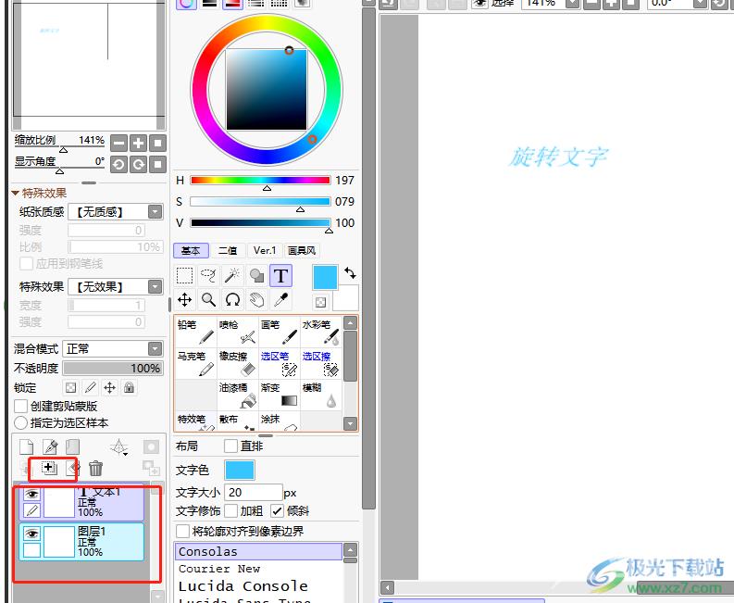The image size is (734, 603).
Task: Collapse the 特殊效果 section triangle
Action: tap(16, 193)
